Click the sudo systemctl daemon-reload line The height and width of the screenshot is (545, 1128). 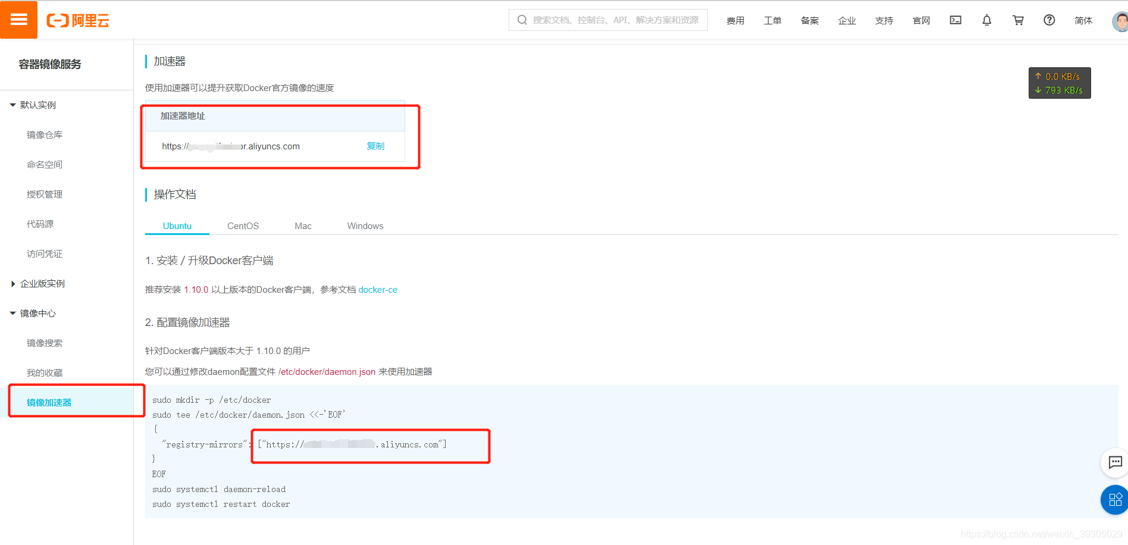point(219,490)
